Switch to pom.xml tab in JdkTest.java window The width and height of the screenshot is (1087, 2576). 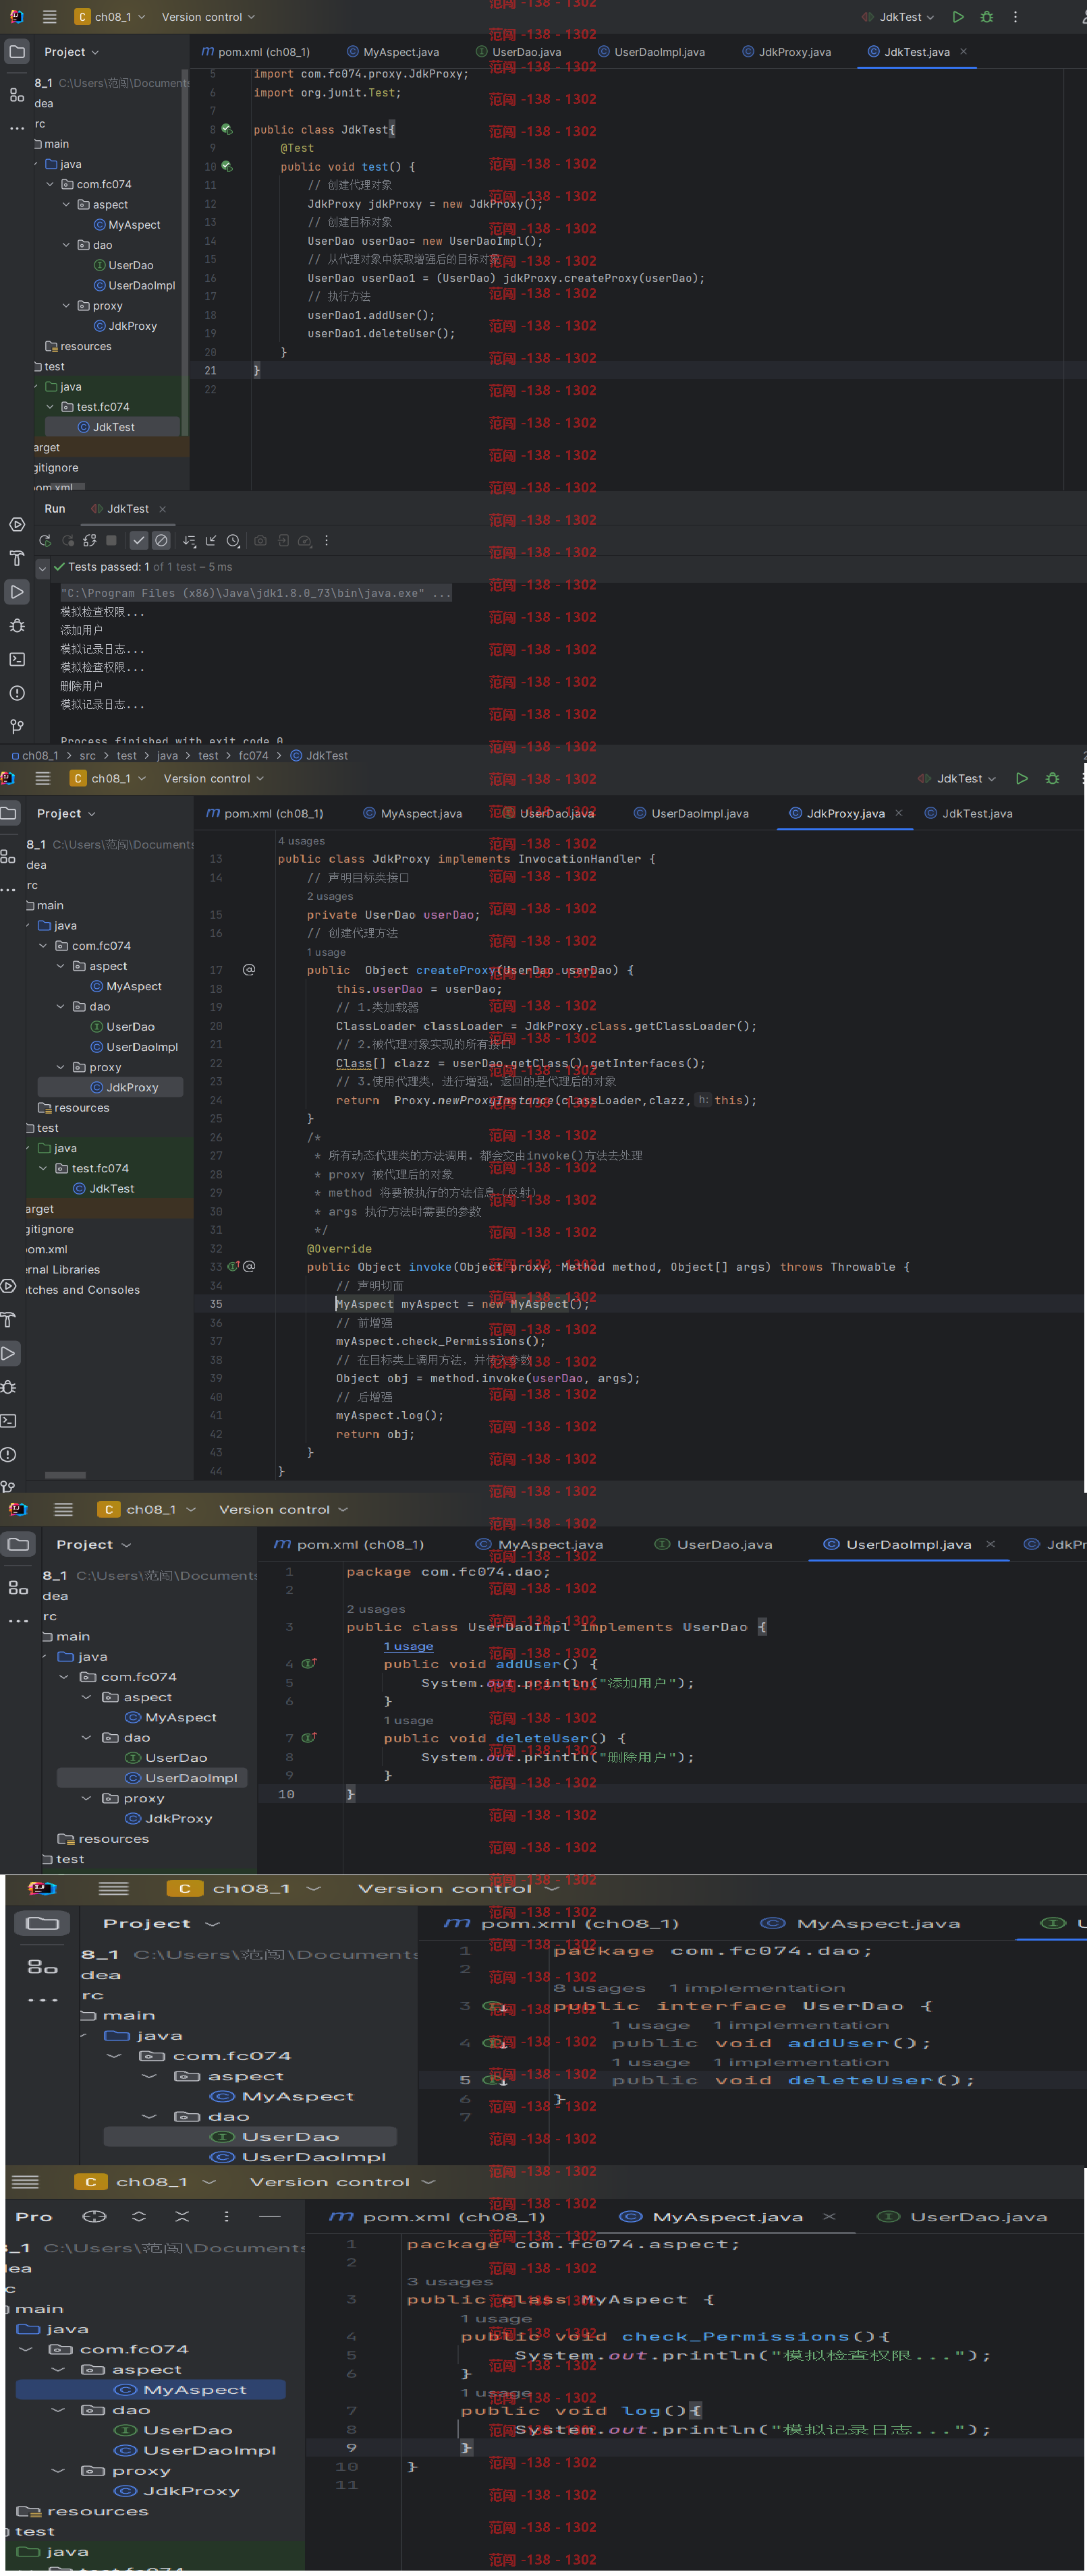pos(256,52)
